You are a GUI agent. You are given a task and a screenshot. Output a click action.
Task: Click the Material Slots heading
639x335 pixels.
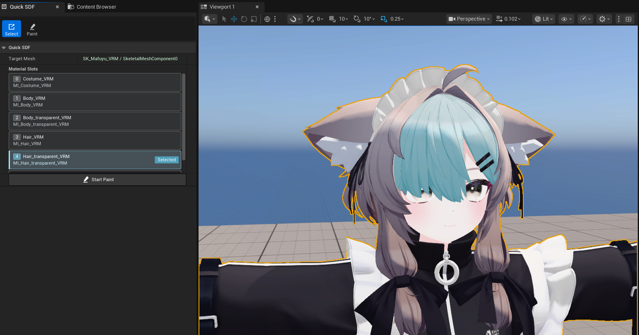coord(23,69)
